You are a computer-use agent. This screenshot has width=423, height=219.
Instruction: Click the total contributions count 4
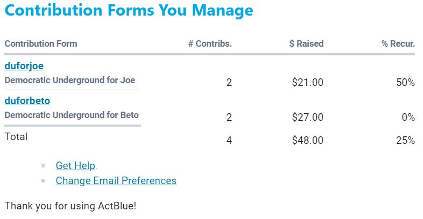(229, 141)
